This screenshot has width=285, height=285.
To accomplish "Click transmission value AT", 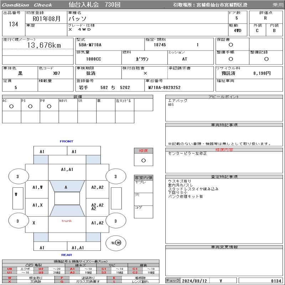I will point(185,59).
